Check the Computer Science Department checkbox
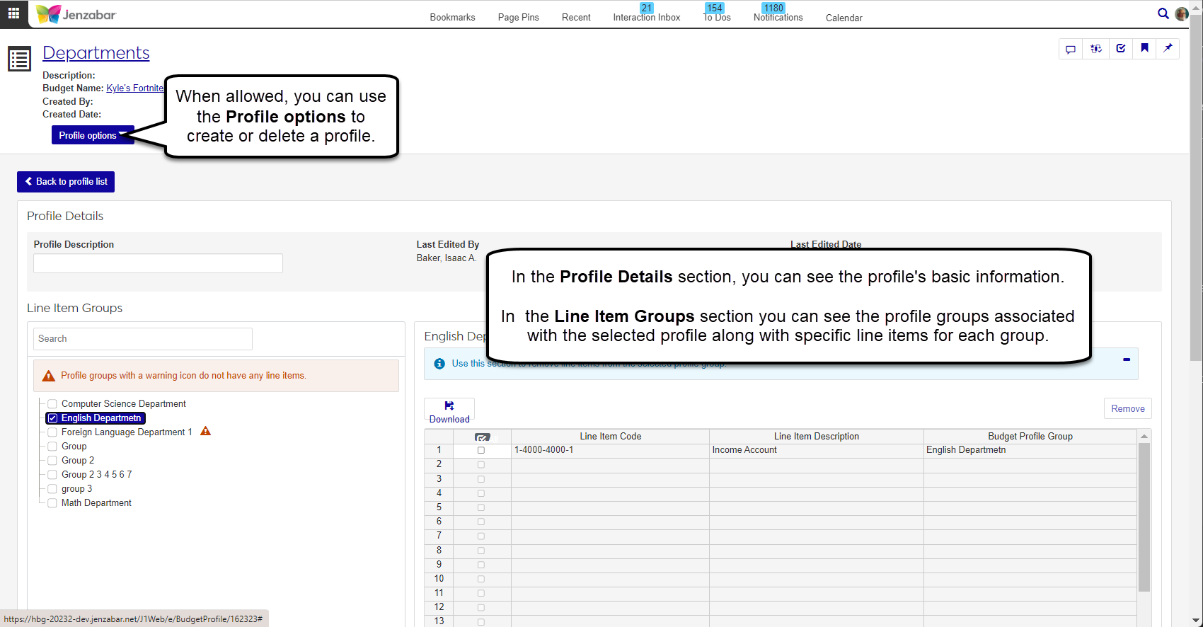The image size is (1203, 627). pos(52,404)
